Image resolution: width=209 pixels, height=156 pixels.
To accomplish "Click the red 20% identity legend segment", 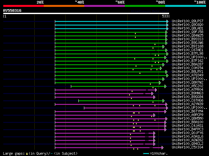I will [24, 6].
